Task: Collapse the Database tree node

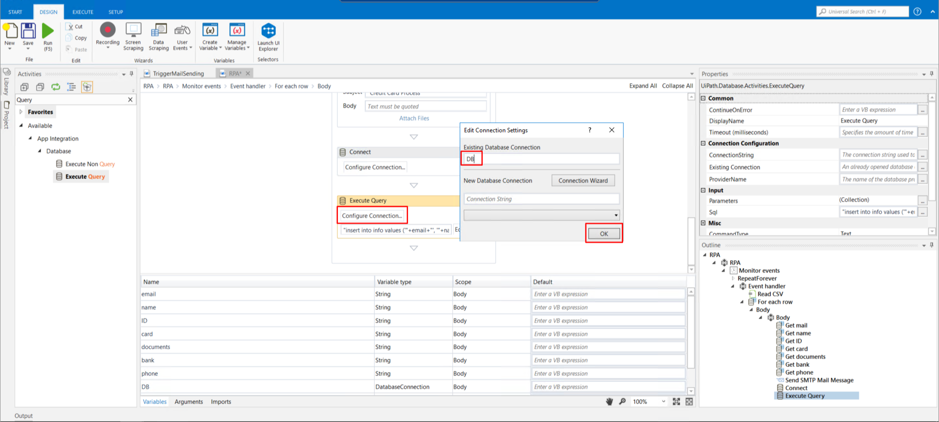Action: point(40,151)
